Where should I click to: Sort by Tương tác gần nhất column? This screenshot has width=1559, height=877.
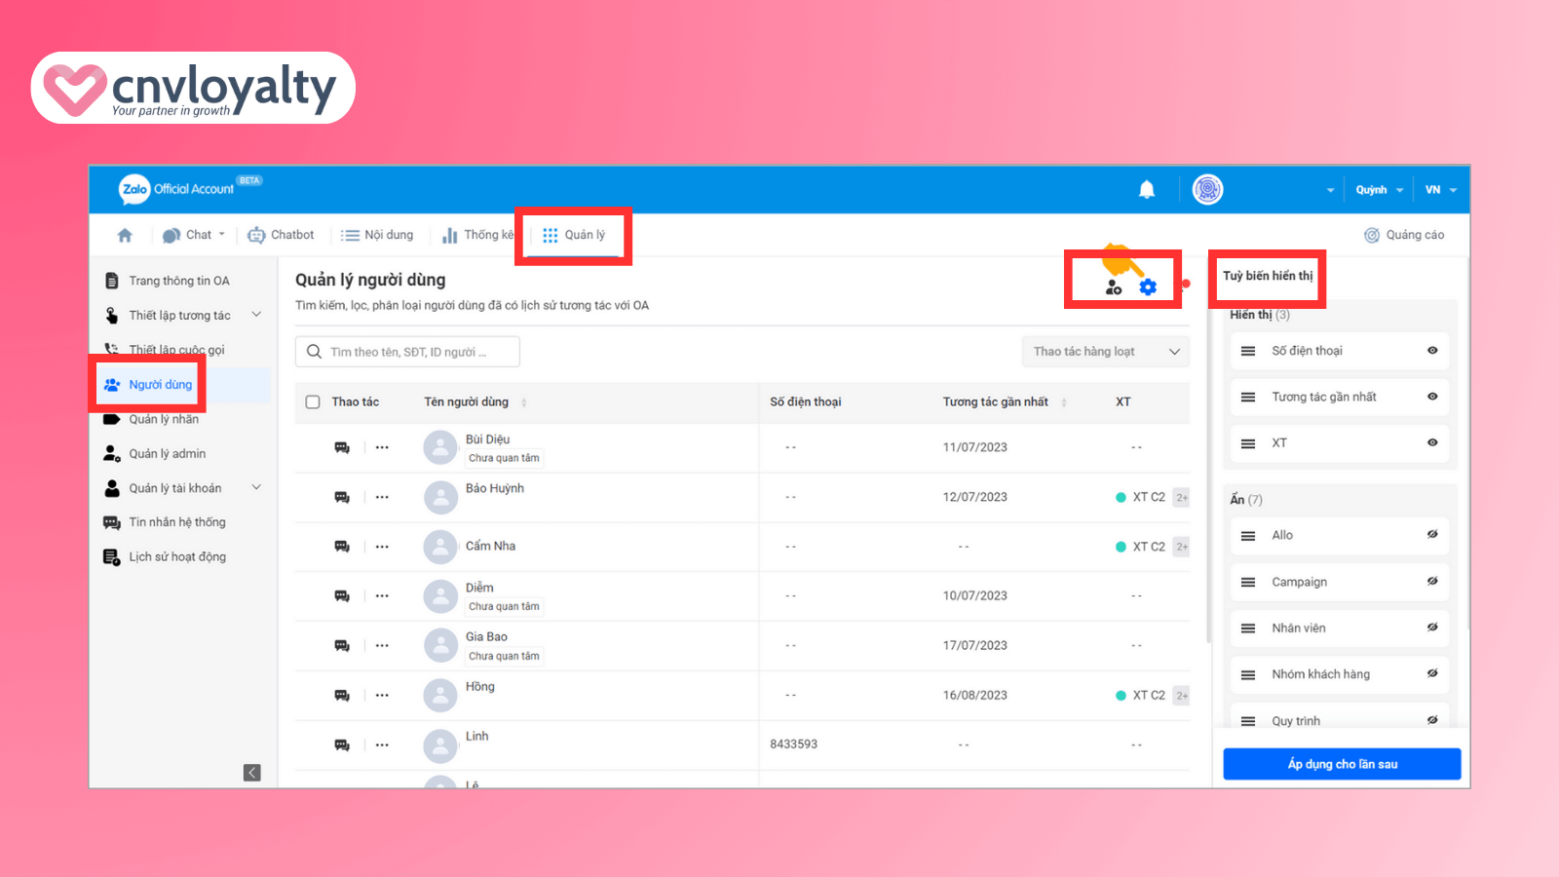(1064, 402)
